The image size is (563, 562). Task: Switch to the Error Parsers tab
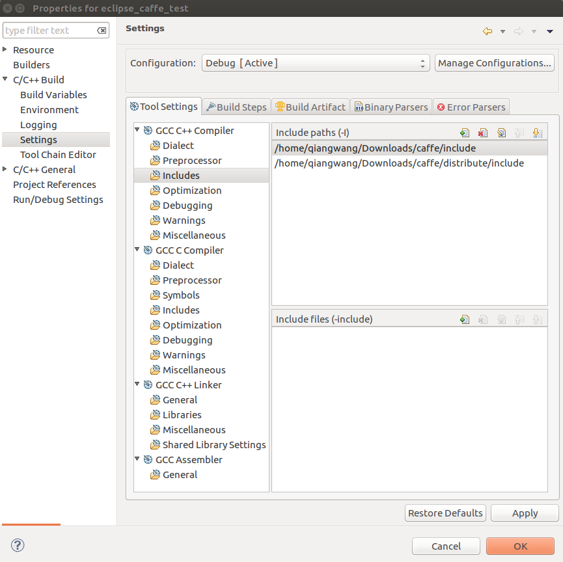click(x=471, y=107)
